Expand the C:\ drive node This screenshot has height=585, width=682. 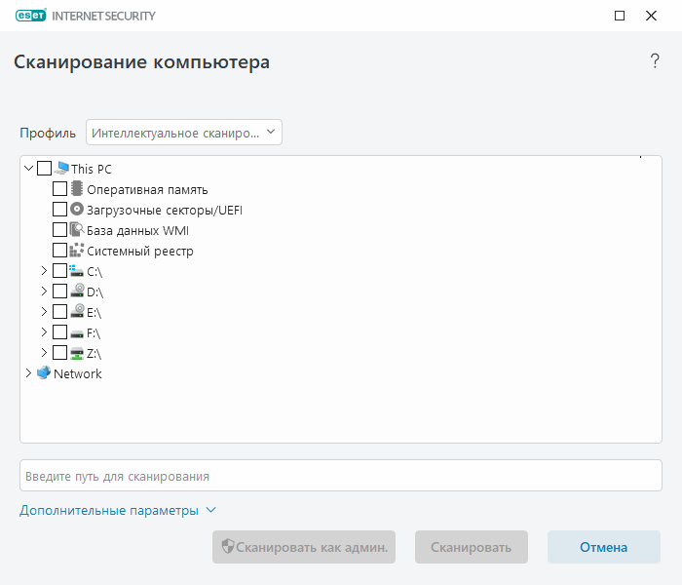pos(44,270)
